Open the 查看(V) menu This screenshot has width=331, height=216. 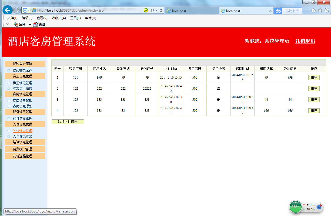click(x=42, y=18)
